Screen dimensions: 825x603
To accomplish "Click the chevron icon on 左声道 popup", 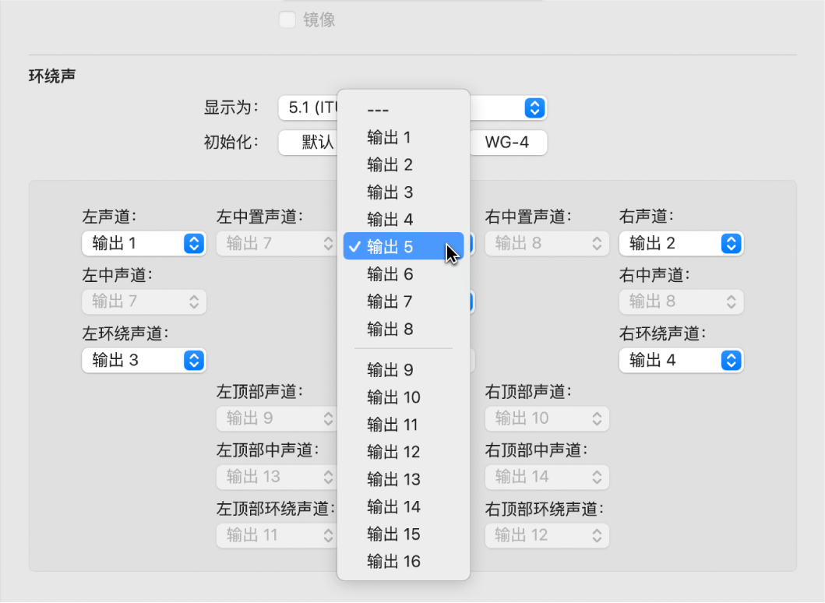I will tap(193, 243).
